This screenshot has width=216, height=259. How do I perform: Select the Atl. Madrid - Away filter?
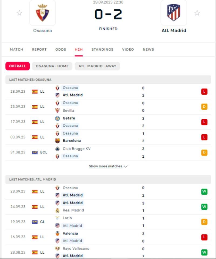click(97, 66)
